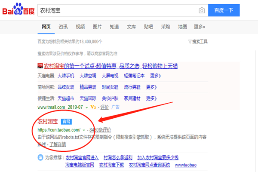Open suggestion 农村淘宝网点查询系统

coord(149,165)
